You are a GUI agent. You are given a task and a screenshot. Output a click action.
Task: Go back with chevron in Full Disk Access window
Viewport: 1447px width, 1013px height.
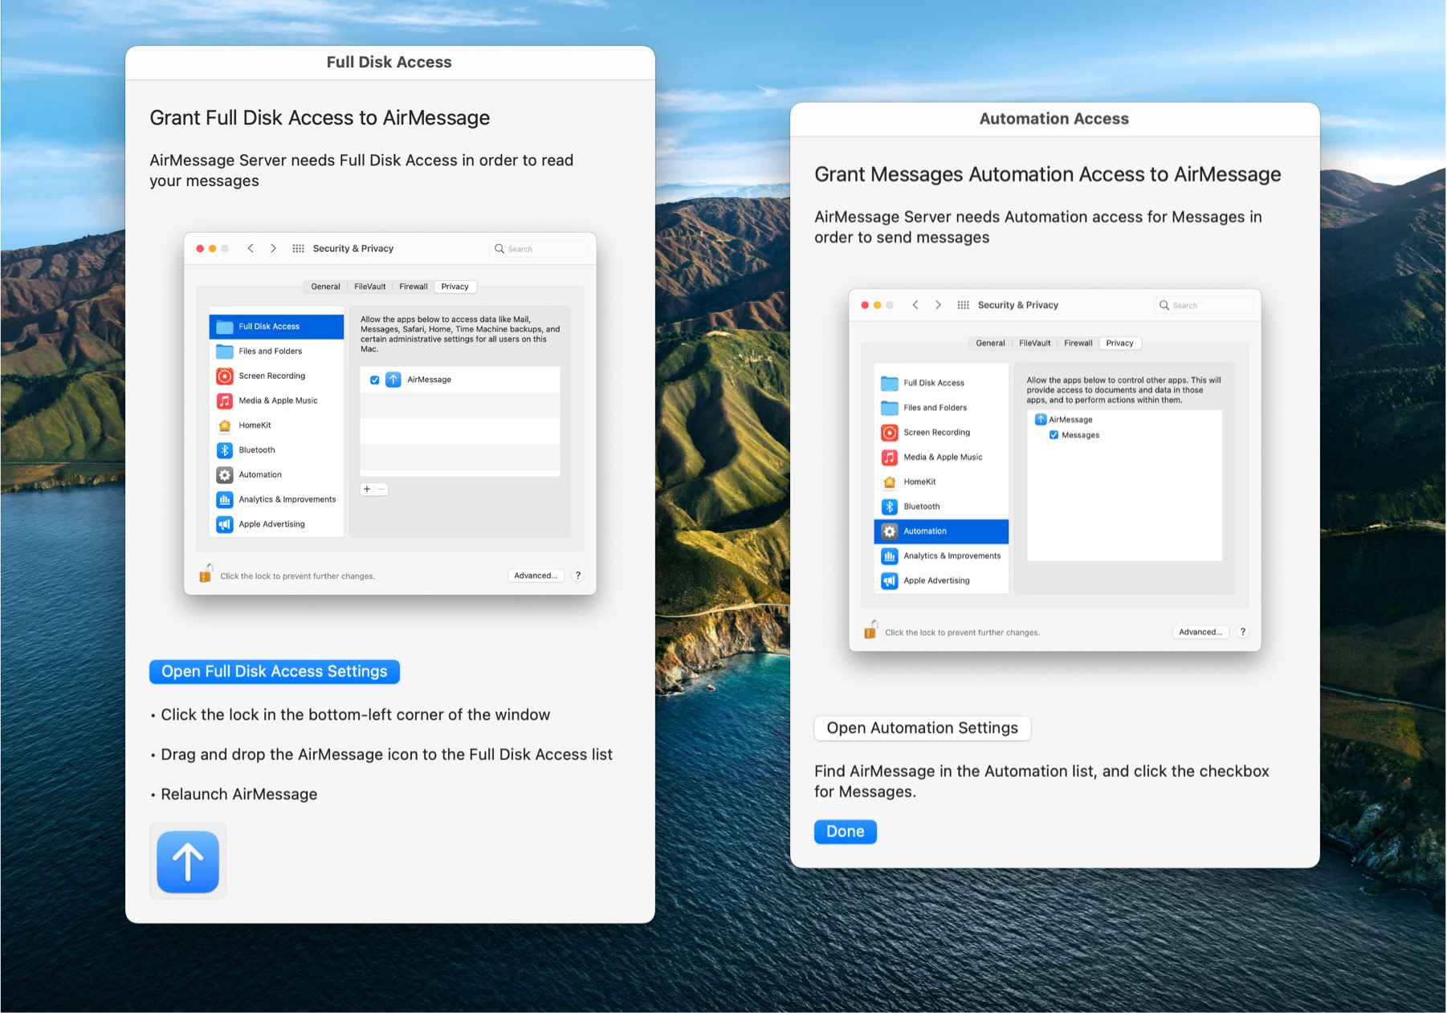(x=251, y=249)
